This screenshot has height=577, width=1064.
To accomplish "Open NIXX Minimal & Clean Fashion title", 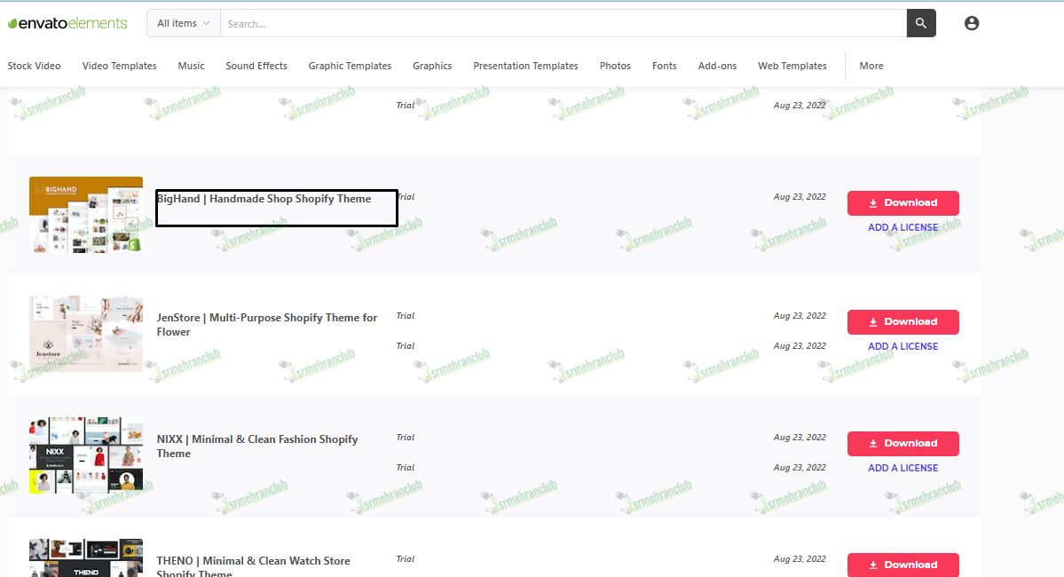I will [x=257, y=446].
